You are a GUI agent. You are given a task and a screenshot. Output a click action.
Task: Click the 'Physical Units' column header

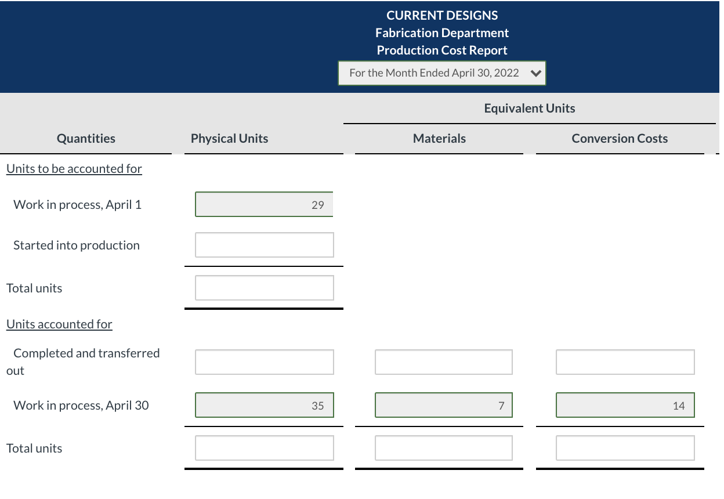pyautogui.click(x=230, y=139)
